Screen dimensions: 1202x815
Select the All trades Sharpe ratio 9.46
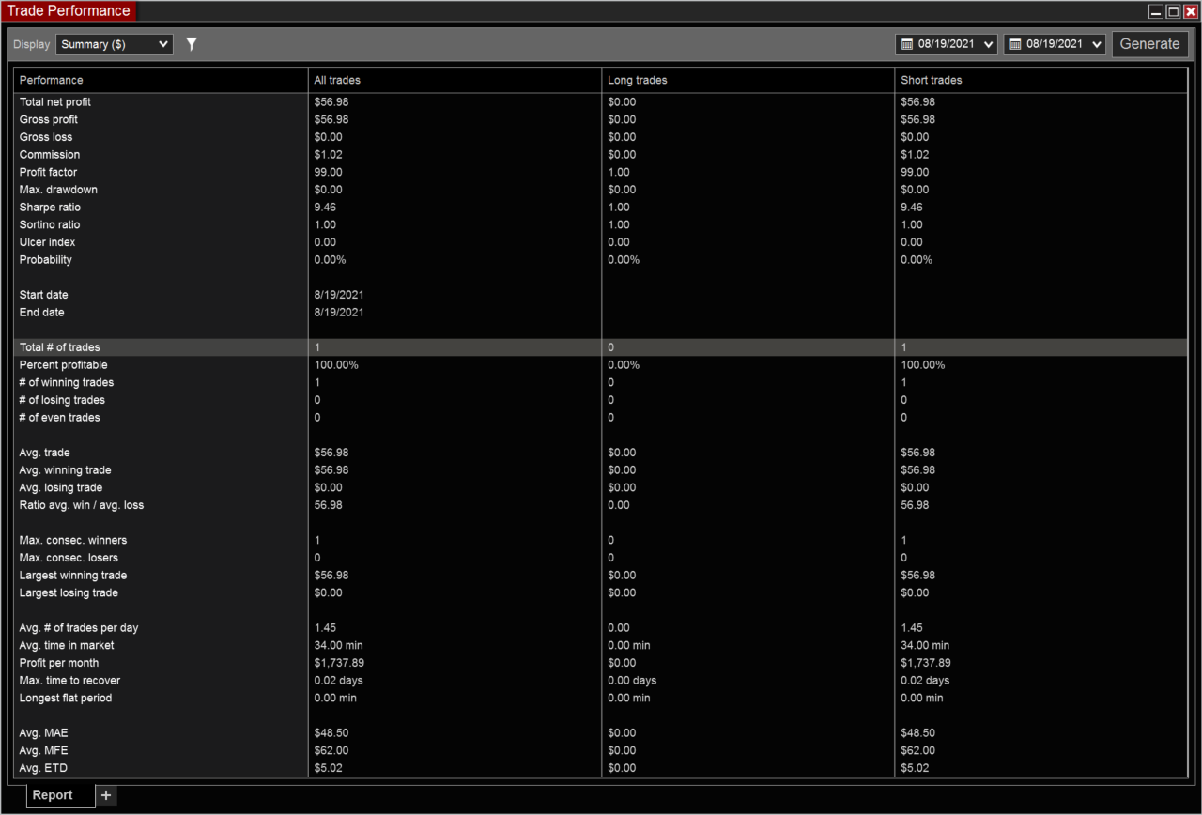tap(325, 207)
